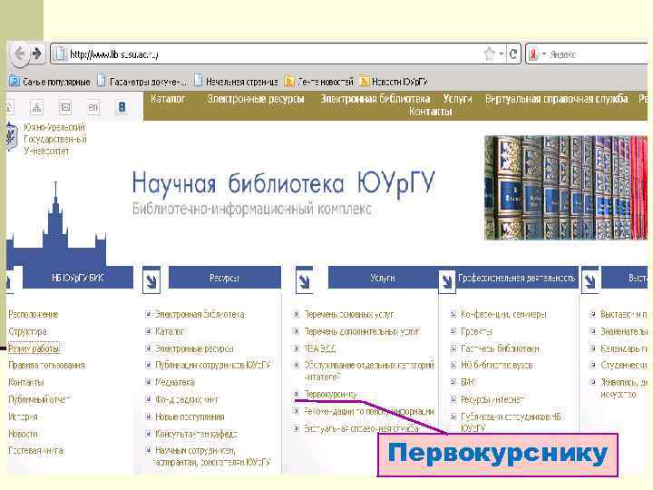
Task: Open the 'Расположение' link
Action: coord(34,315)
